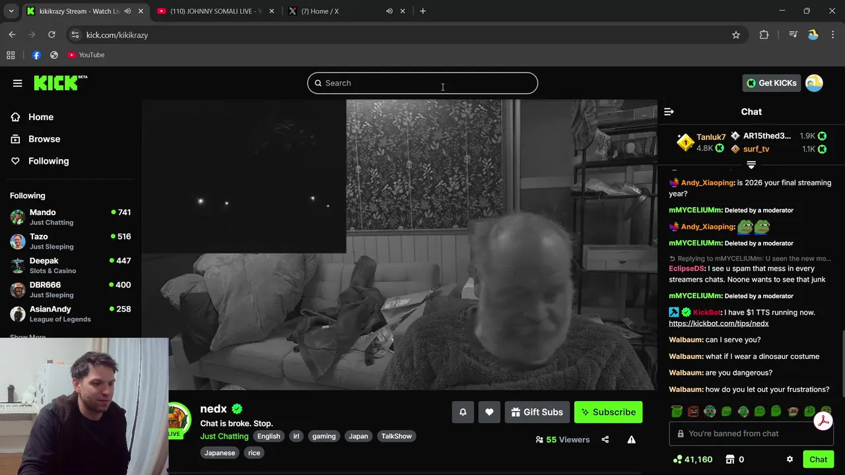Open Chrome three-dot menu
The width and height of the screenshot is (845, 475).
(x=833, y=35)
